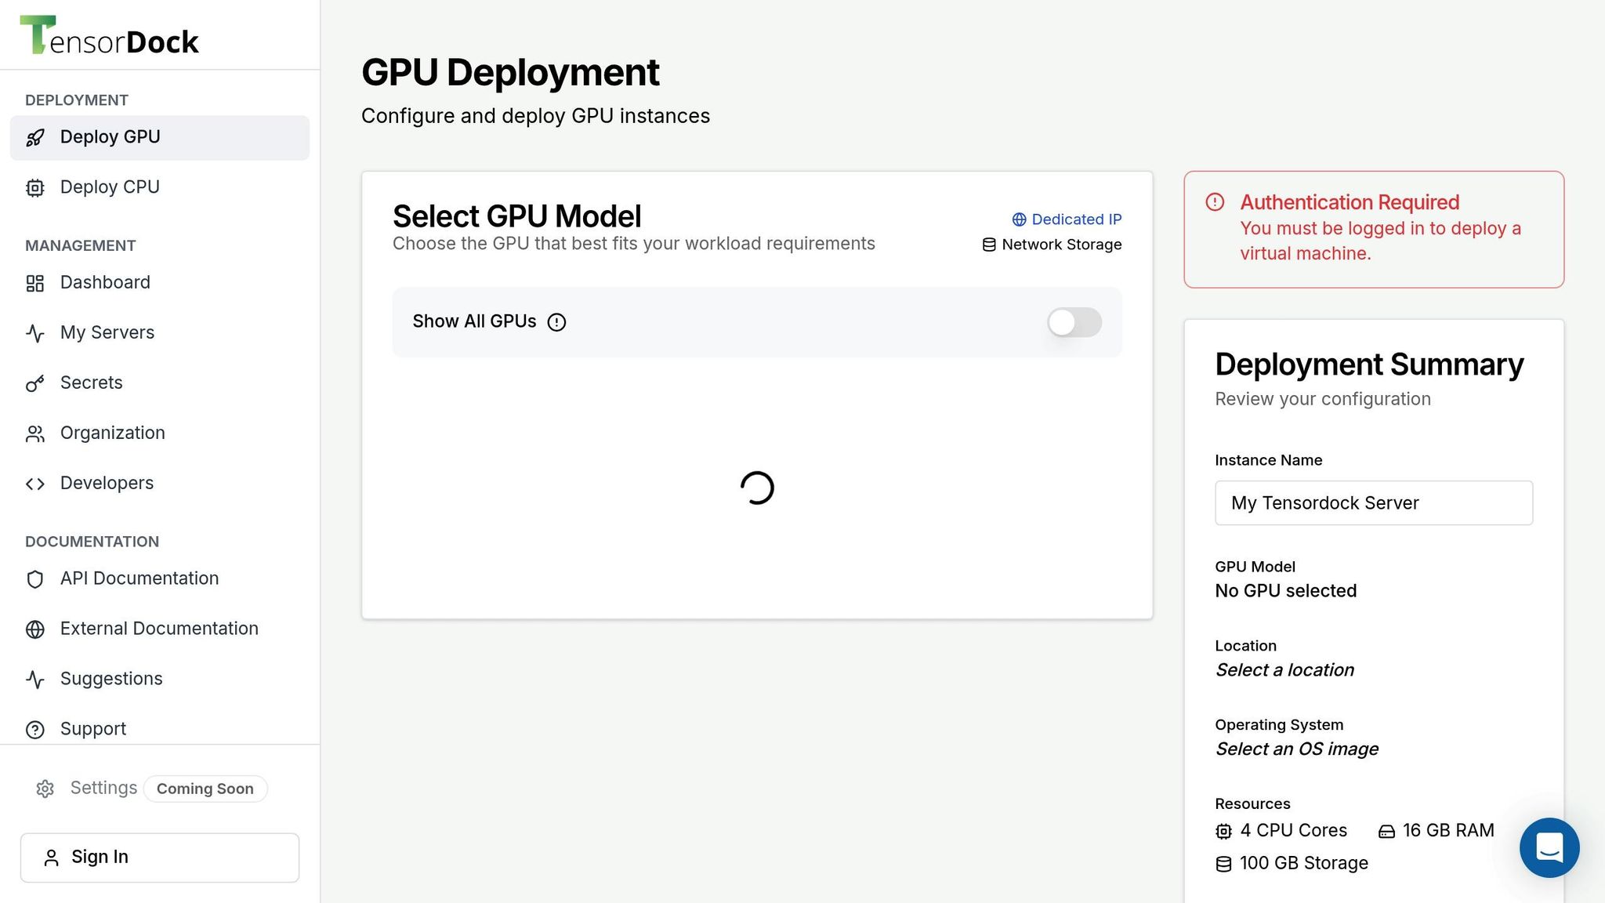Viewport: 1605px width, 903px height.
Task: Click the Coming Soon badge
Action: [x=205, y=789]
